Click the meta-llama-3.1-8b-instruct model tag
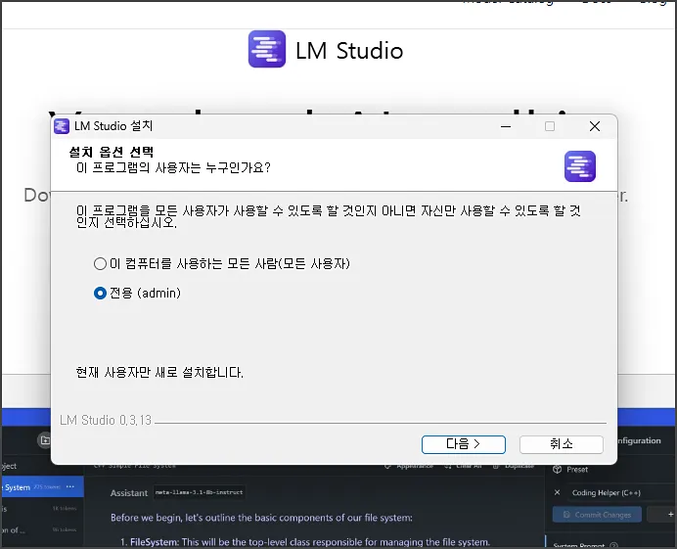677x549 pixels. point(199,492)
